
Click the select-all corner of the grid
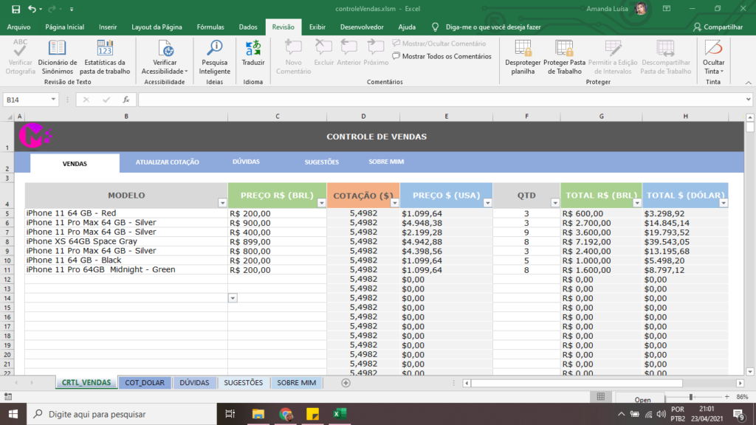9,117
